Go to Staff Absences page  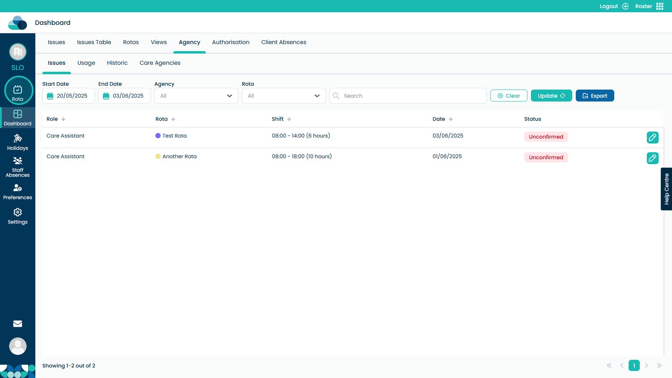click(x=18, y=166)
